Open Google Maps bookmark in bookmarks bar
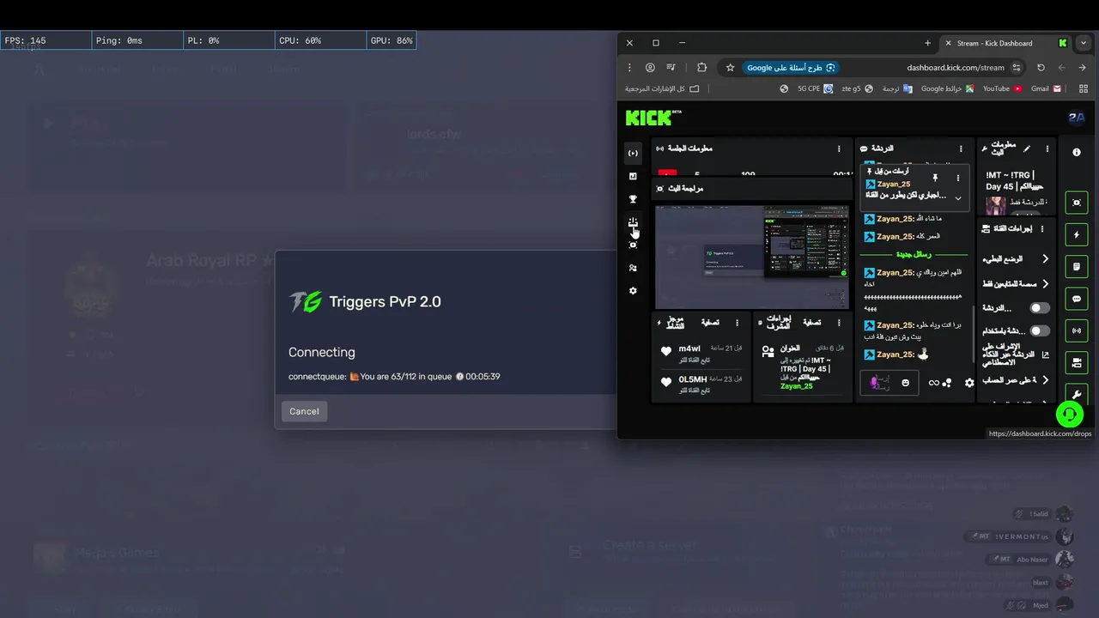Screen dimensions: 1099x618 (947, 88)
